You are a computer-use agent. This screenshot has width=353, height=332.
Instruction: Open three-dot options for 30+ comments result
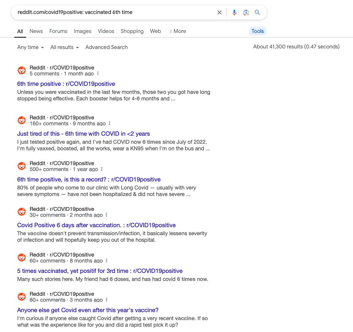coord(106,215)
